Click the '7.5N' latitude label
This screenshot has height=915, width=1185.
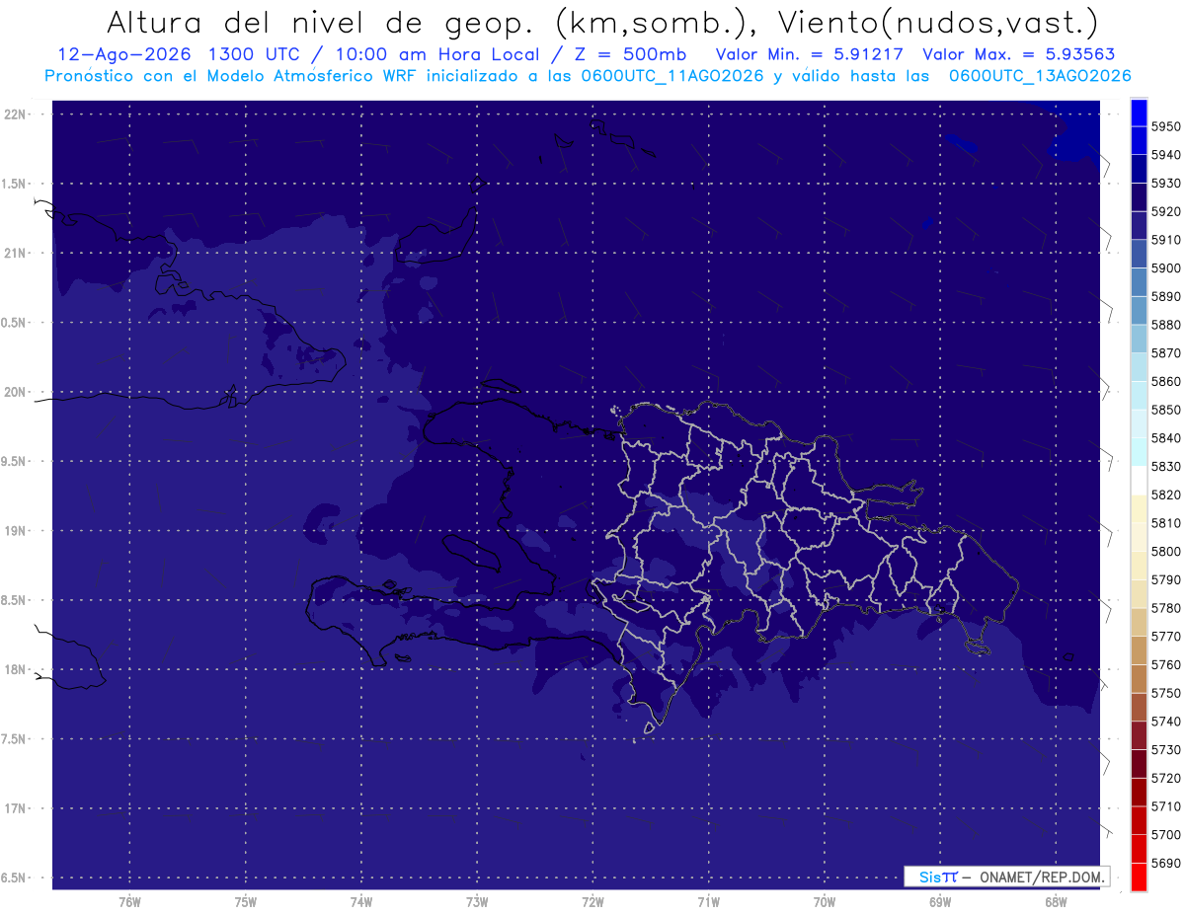[x=13, y=739]
